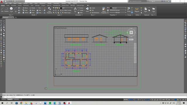Click the Array command

[39, 13]
